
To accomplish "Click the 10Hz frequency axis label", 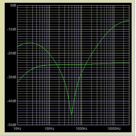I will (x=17, y=129).
